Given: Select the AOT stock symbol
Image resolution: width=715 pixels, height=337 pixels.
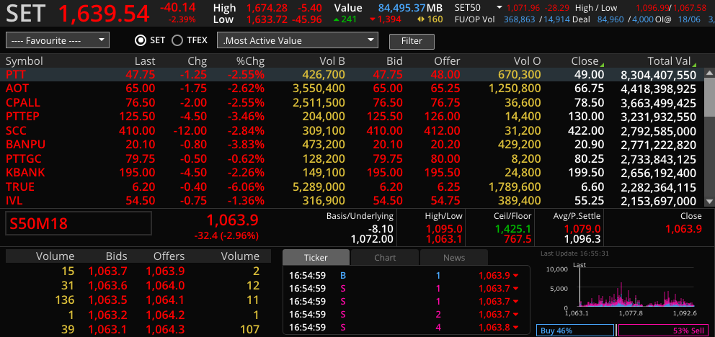Looking at the screenshot, I should (17, 89).
